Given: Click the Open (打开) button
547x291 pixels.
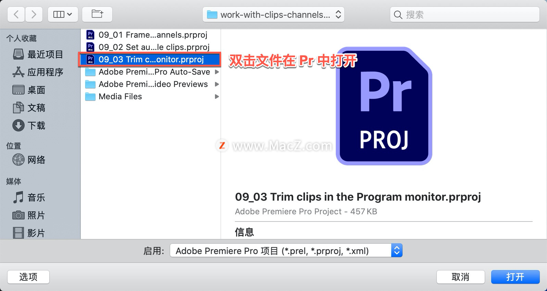Looking at the screenshot, I should (x=515, y=277).
